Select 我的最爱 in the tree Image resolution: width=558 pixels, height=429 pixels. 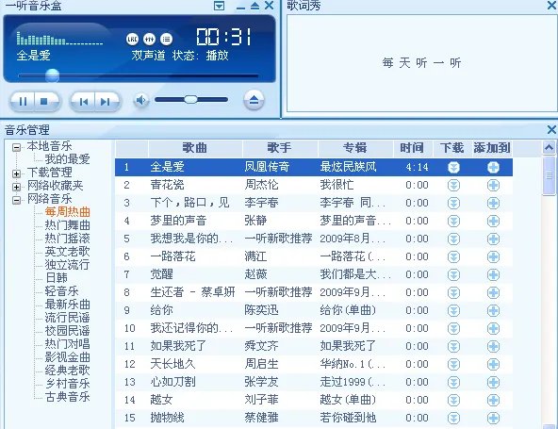67,159
